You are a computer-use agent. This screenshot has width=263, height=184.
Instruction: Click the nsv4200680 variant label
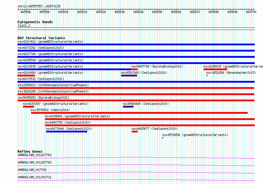(51, 73)
